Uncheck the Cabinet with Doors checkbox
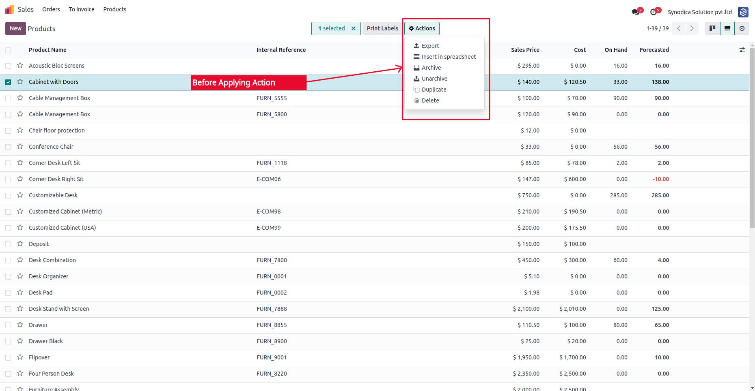 click(8, 82)
